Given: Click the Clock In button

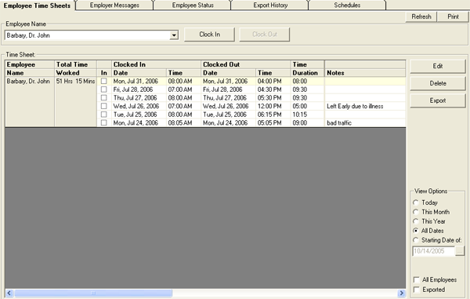Looking at the screenshot, I should click(209, 35).
